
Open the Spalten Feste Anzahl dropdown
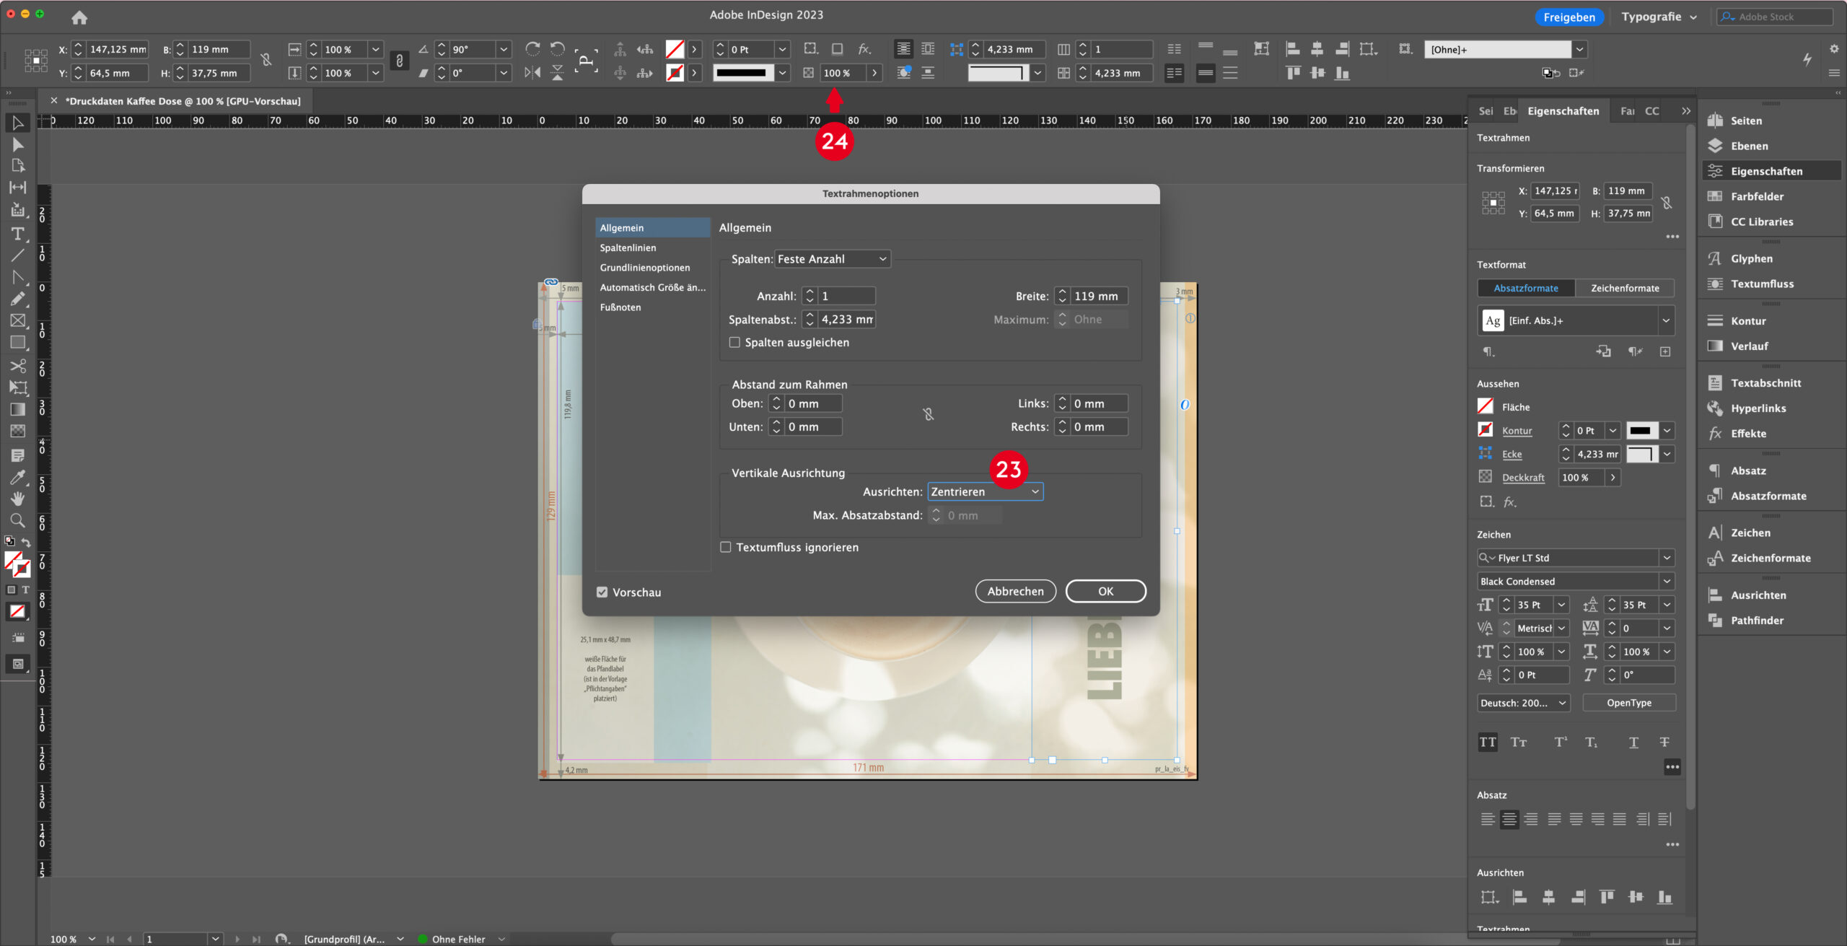click(x=831, y=258)
